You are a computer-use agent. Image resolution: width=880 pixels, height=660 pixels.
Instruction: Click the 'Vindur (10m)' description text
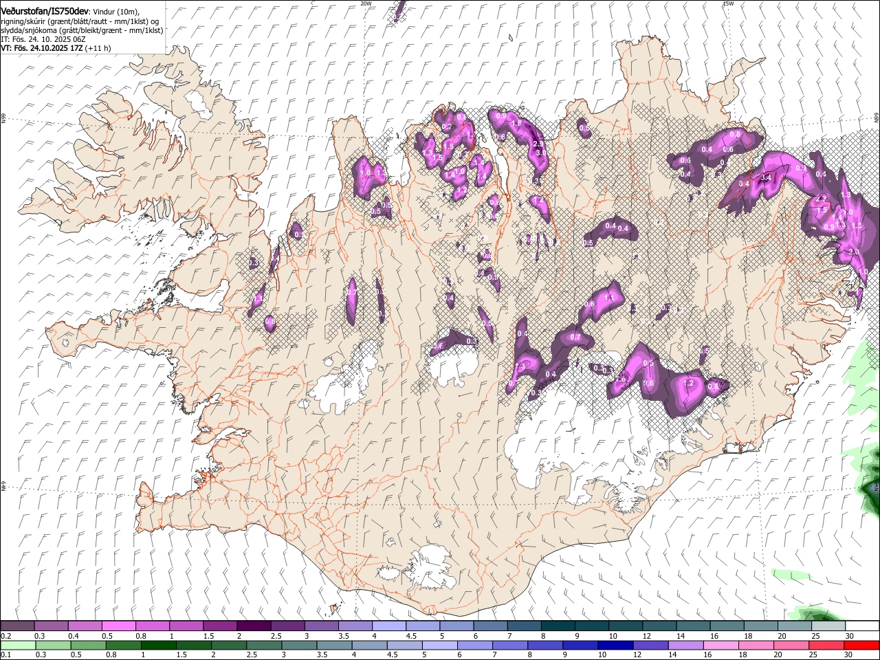(115, 12)
